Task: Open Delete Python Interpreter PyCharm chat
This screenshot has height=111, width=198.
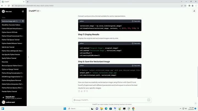Action: tap(13, 84)
